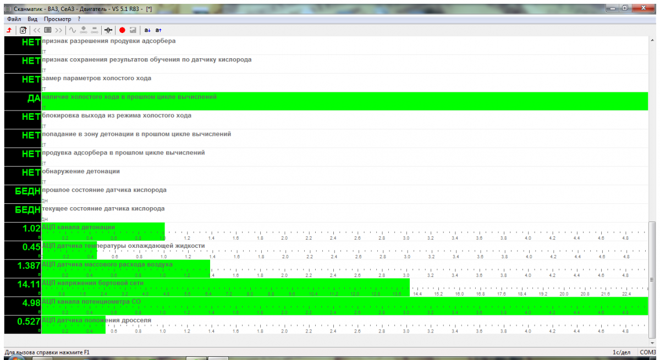The width and height of the screenshot is (660, 360).
Task: Open the Вид menu
Action: [32, 19]
